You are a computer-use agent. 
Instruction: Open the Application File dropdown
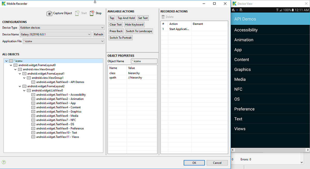tap(103, 41)
